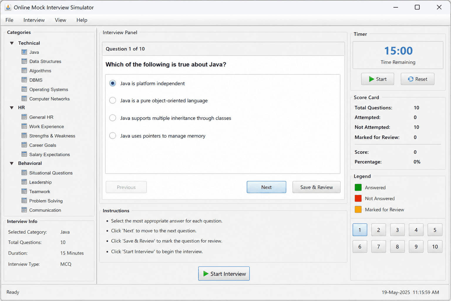Image resolution: width=451 pixels, height=301 pixels.
Task: Open the File menu
Action: [9, 20]
